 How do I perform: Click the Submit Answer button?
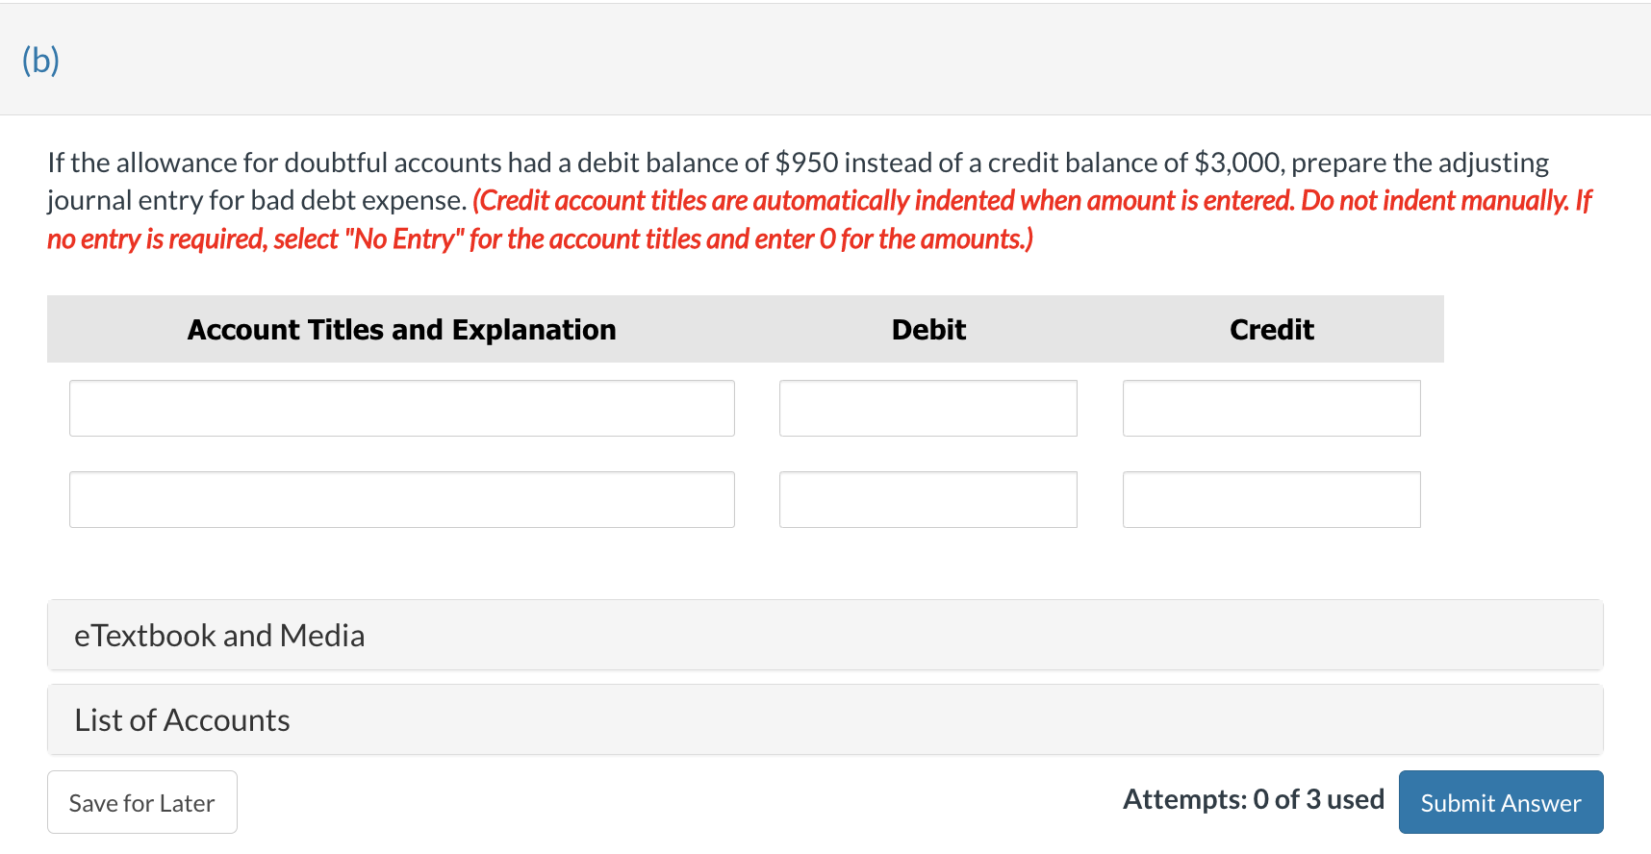pyautogui.click(x=1500, y=802)
